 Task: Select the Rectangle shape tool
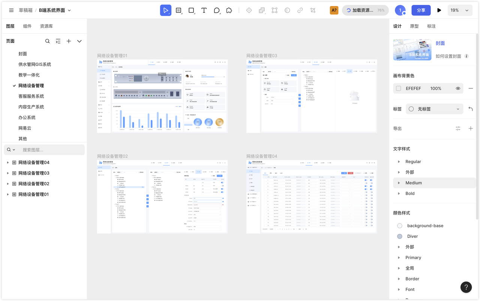coord(191,10)
